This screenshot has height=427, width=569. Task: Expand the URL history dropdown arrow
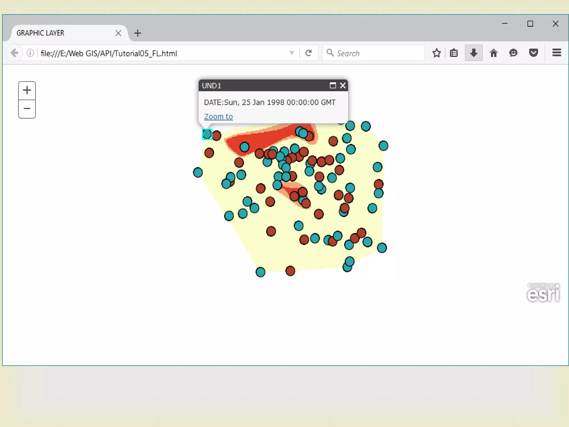[x=291, y=53]
